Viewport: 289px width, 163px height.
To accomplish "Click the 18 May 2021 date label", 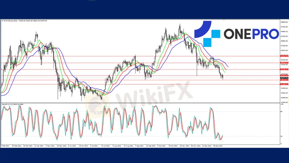I will tap(61, 146).
